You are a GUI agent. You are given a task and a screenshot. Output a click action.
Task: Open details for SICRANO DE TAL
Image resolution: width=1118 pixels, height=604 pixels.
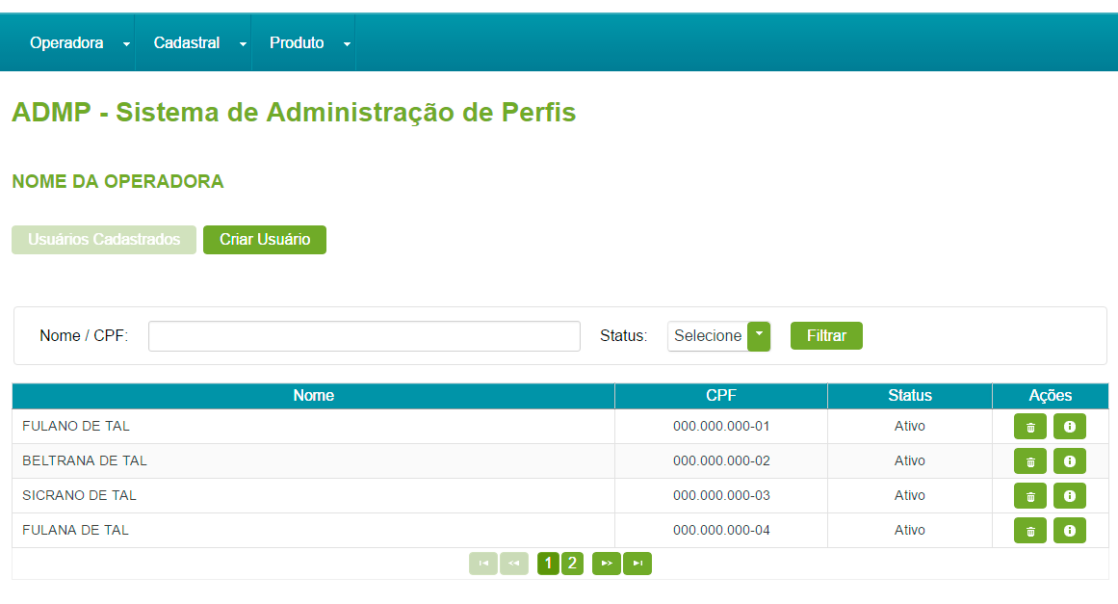[x=1069, y=495]
